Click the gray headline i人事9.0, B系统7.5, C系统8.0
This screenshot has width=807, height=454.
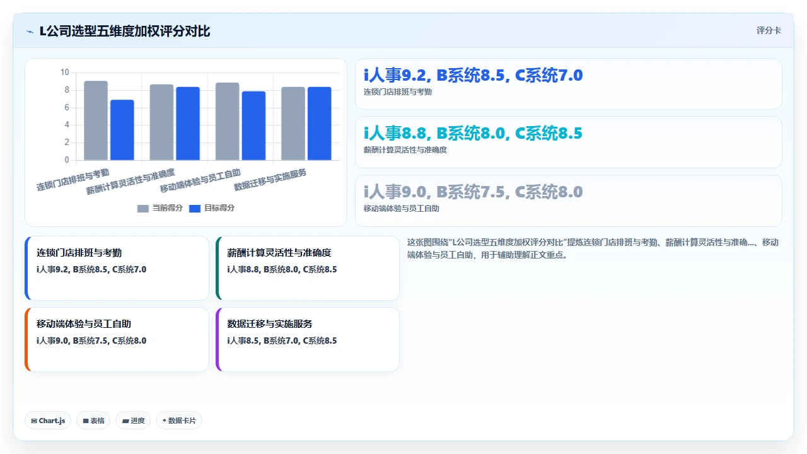(473, 192)
